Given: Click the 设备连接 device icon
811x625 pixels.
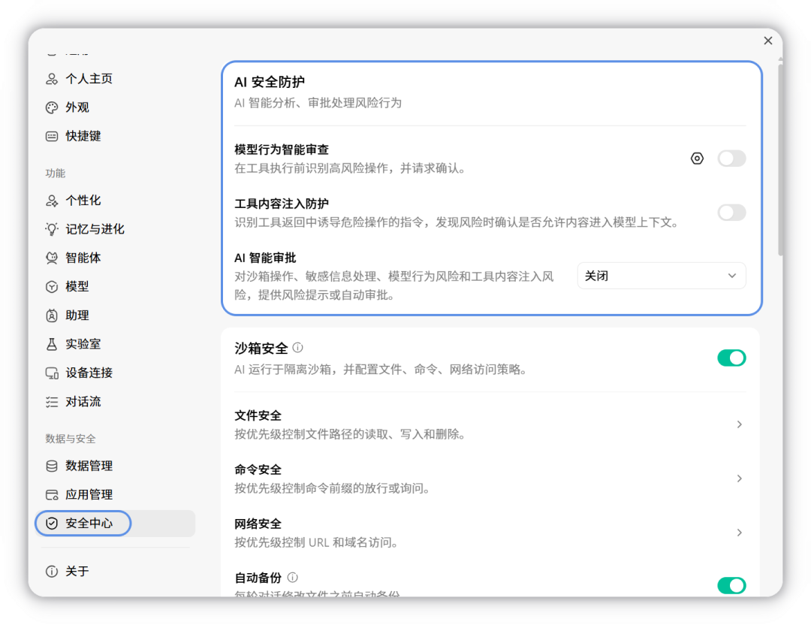Looking at the screenshot, I should click(x=52, y=373).
